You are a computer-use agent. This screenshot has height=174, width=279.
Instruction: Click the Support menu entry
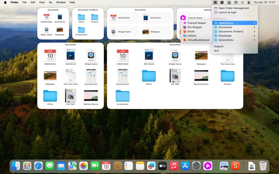(x=219, y=46)
